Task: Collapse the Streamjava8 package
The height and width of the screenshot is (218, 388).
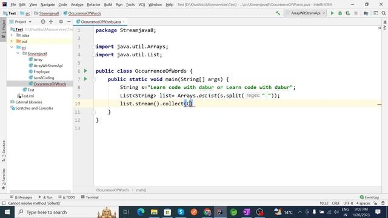Action: click(18, 53)
